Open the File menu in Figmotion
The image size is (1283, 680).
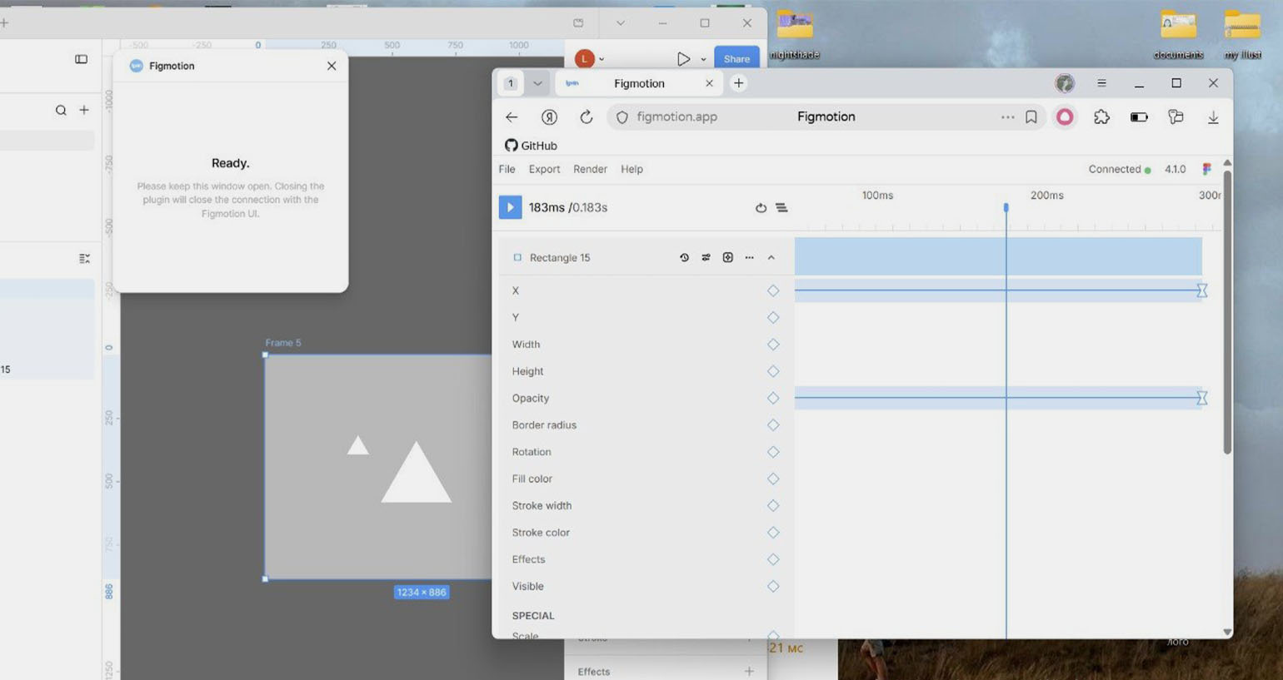[x=507, y=169]
